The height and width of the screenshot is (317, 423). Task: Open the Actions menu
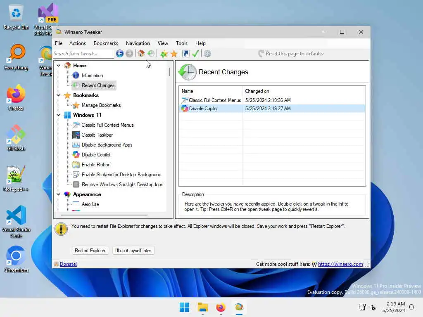pos(78,43)
